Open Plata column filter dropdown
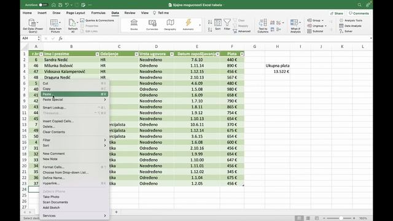This screenshot has width=393, height=221. (242, 54)
